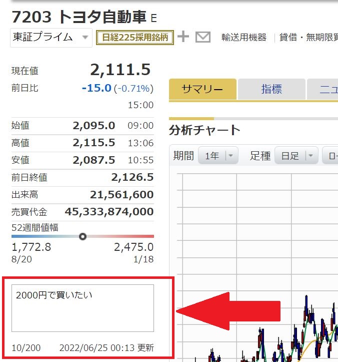338x362 pixels.
Task: Click the 2022/06/25 00:13 更新 timestamp
Action: coord(106,348)
